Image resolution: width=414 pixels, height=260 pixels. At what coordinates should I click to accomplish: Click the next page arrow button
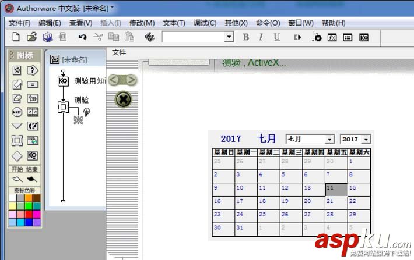tap(131, 80)
